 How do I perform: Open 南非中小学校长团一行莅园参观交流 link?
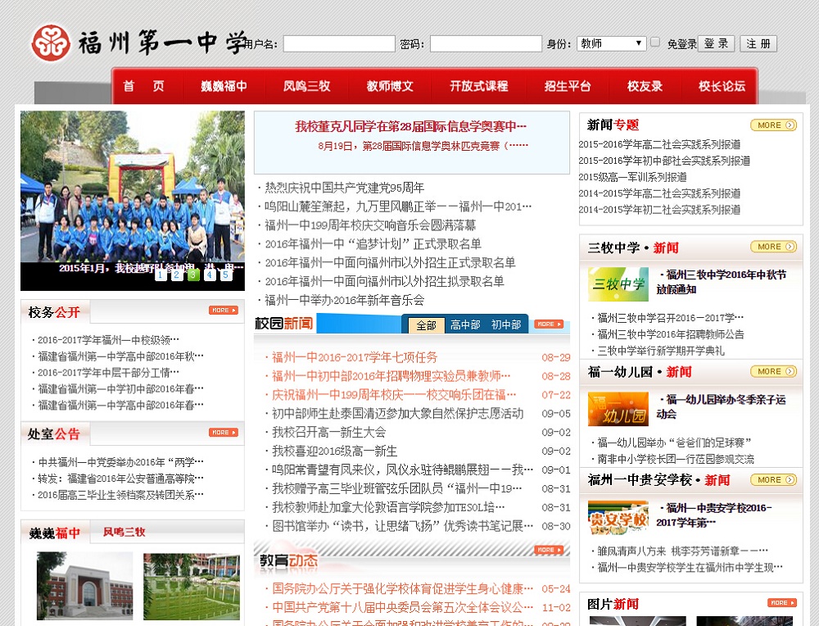pyautogui.click(x=676, y=459)
